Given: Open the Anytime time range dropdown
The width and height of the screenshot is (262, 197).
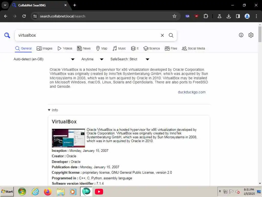Looking at the screenshot, I should [x=92, y=59].
